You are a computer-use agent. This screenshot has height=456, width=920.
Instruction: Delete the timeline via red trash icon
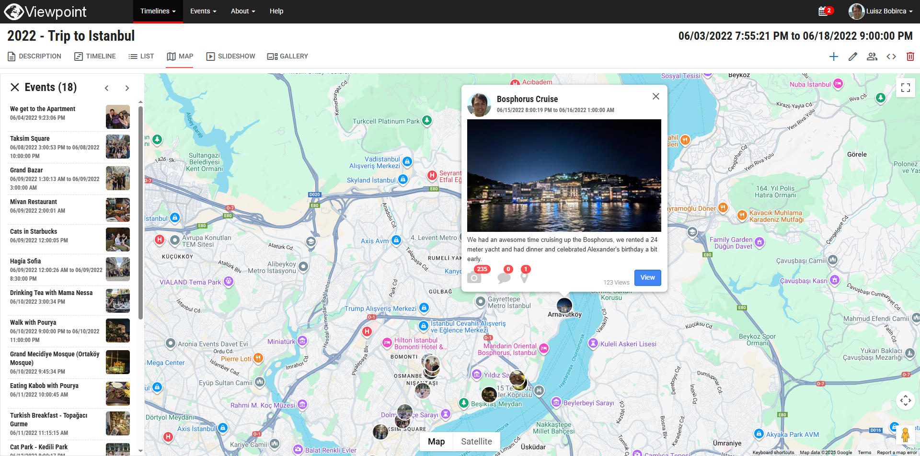tap(910, 57)
